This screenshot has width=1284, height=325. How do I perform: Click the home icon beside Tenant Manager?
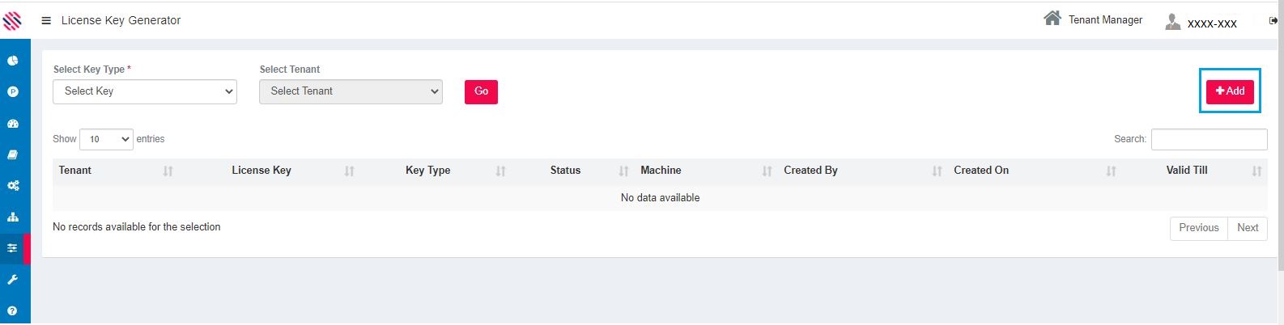click(x=1052, y=19)
